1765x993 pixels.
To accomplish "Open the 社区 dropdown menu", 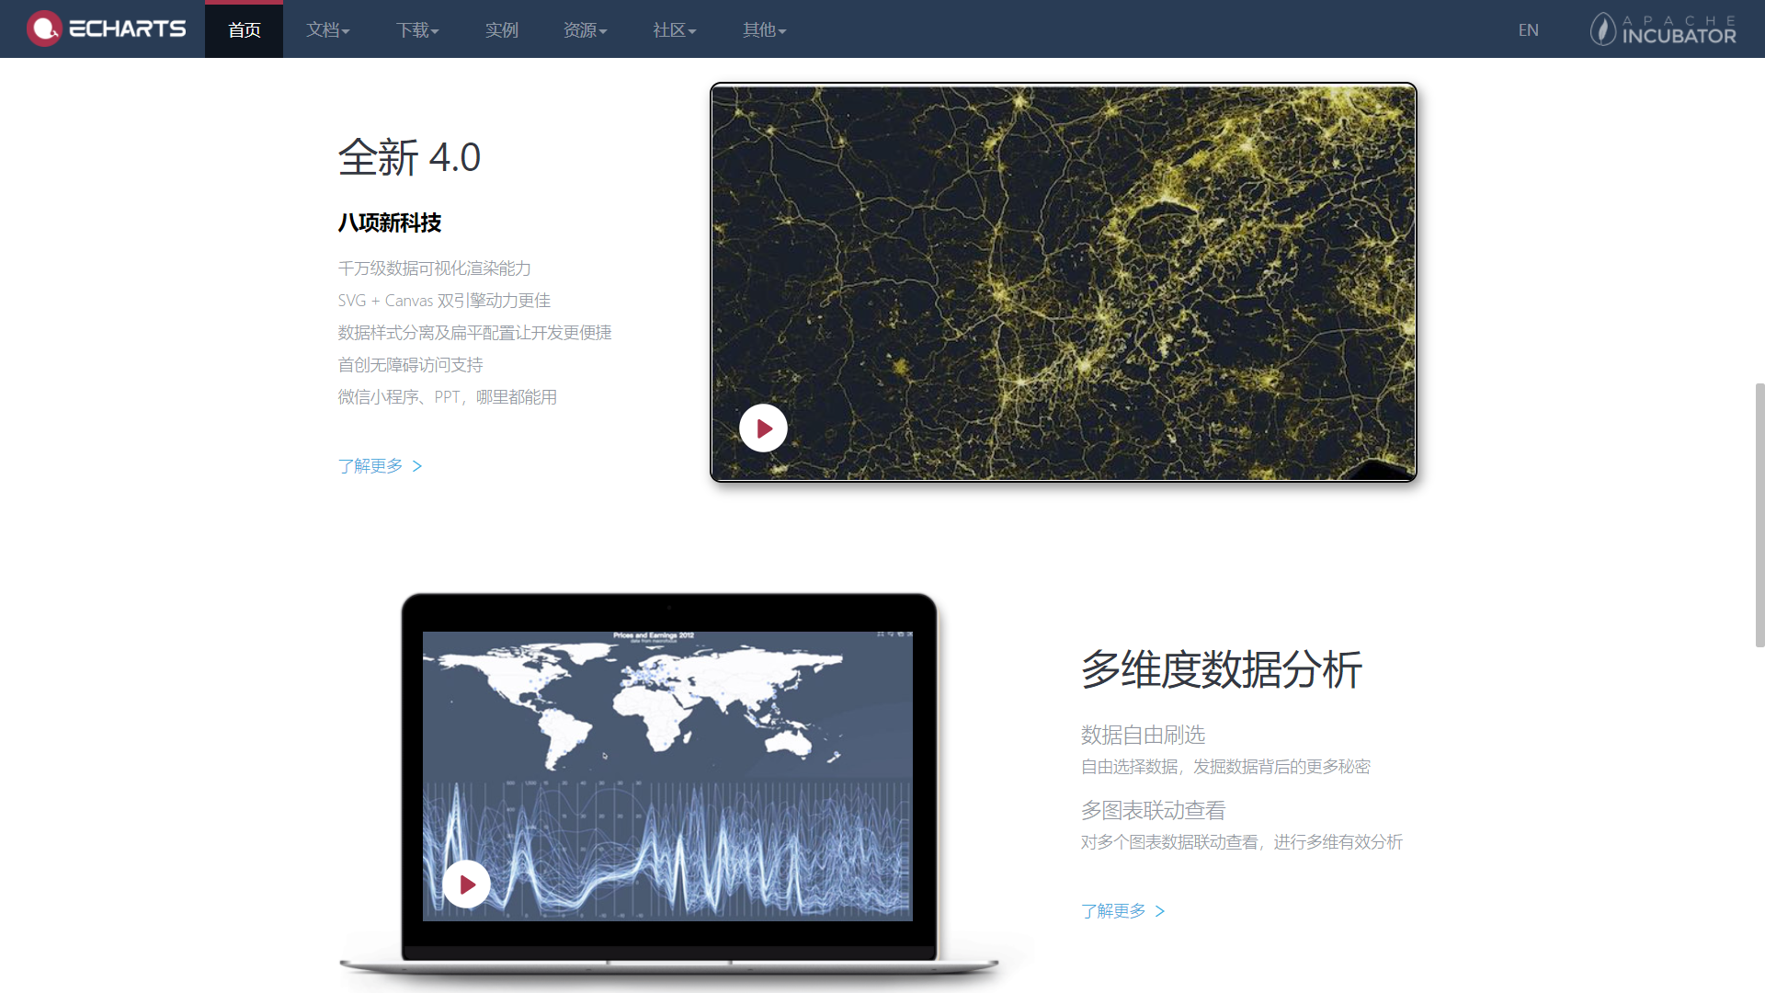I will point(674,30).
